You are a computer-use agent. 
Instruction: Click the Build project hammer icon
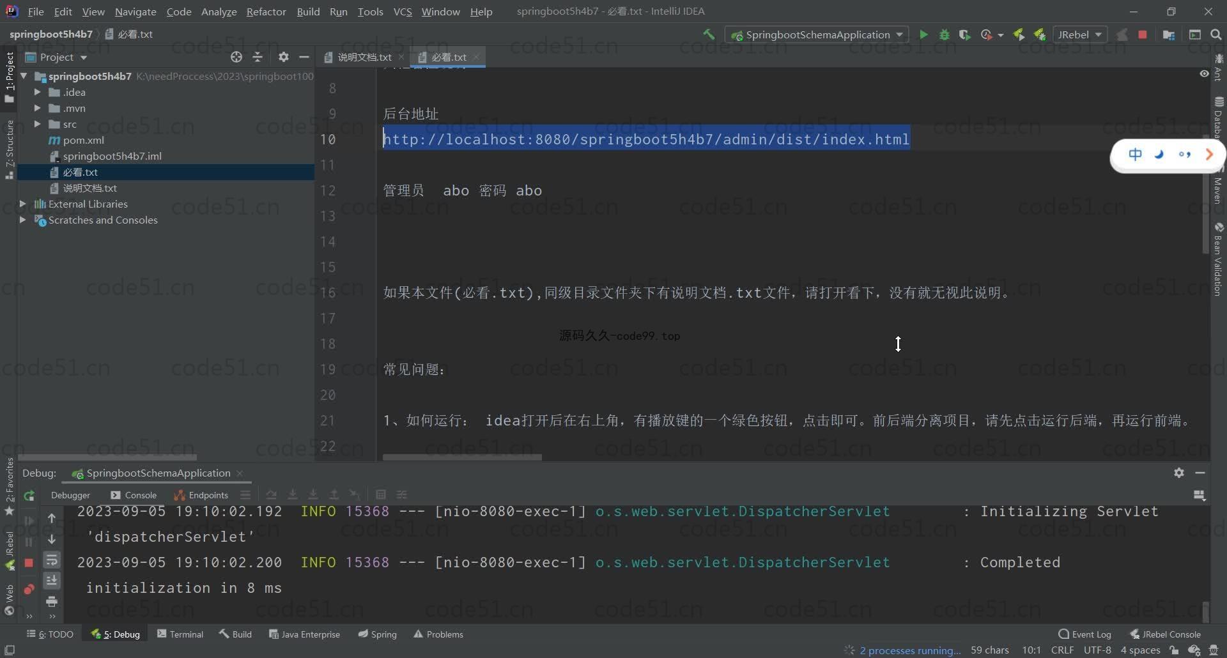coord(709,34)
